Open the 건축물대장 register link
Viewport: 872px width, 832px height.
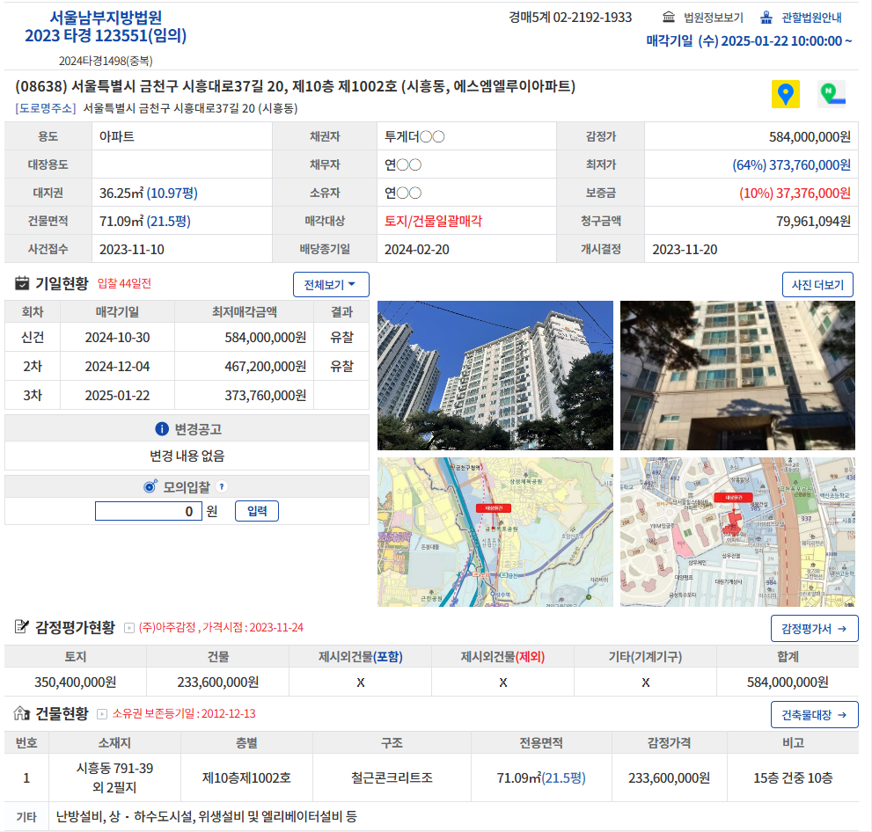[x=814, y=715]
